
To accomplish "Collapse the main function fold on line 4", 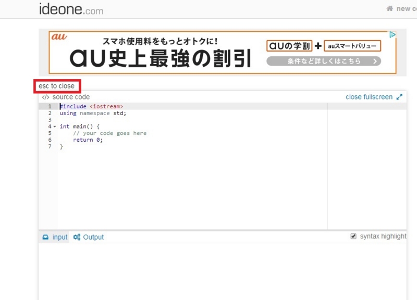I will [55, 126].
